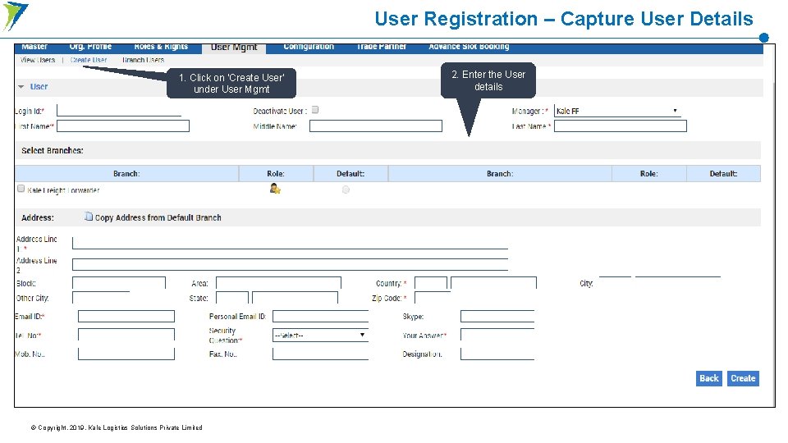
Task: Tick the Deactivate User checkbox
Action: click(x=315, y=110)
